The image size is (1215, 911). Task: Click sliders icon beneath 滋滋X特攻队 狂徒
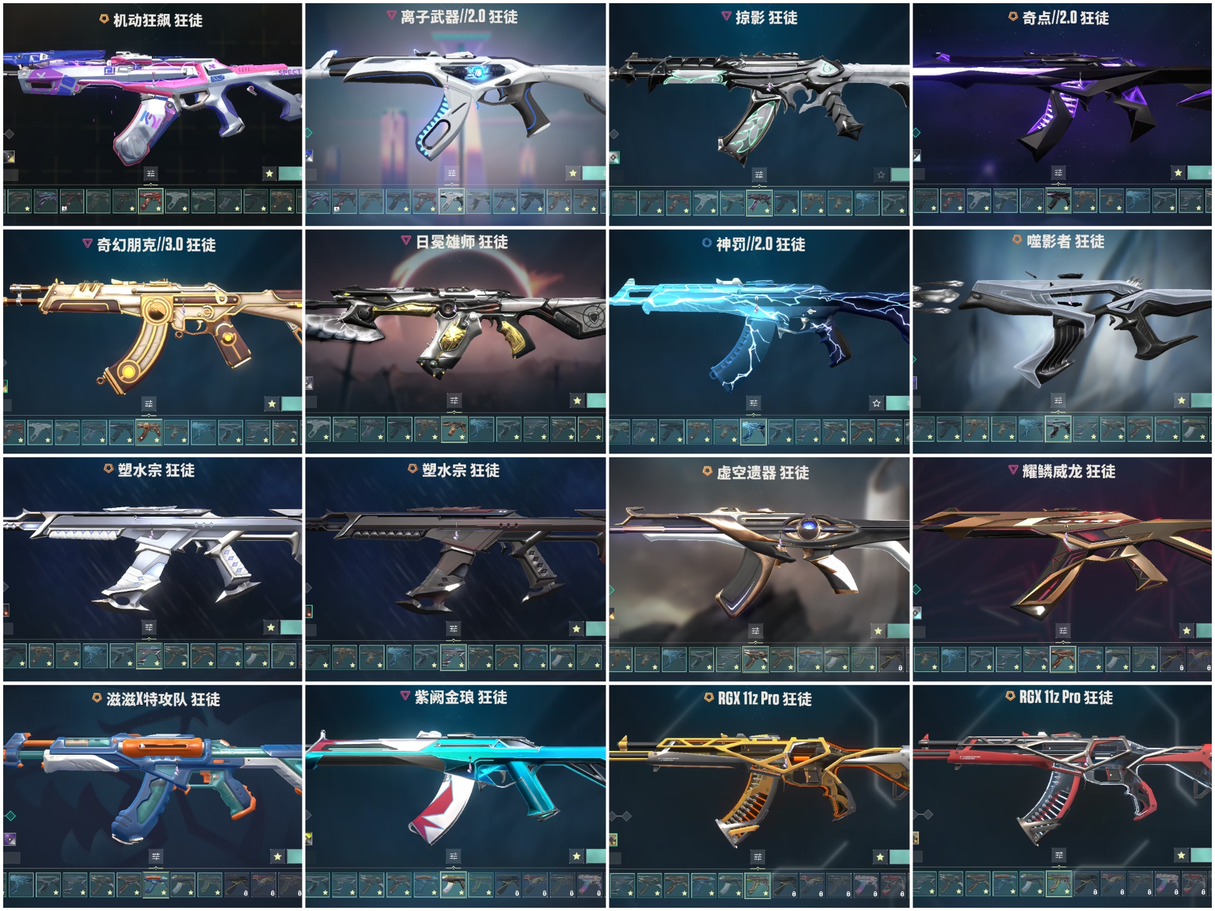click(x=156, y=857)
